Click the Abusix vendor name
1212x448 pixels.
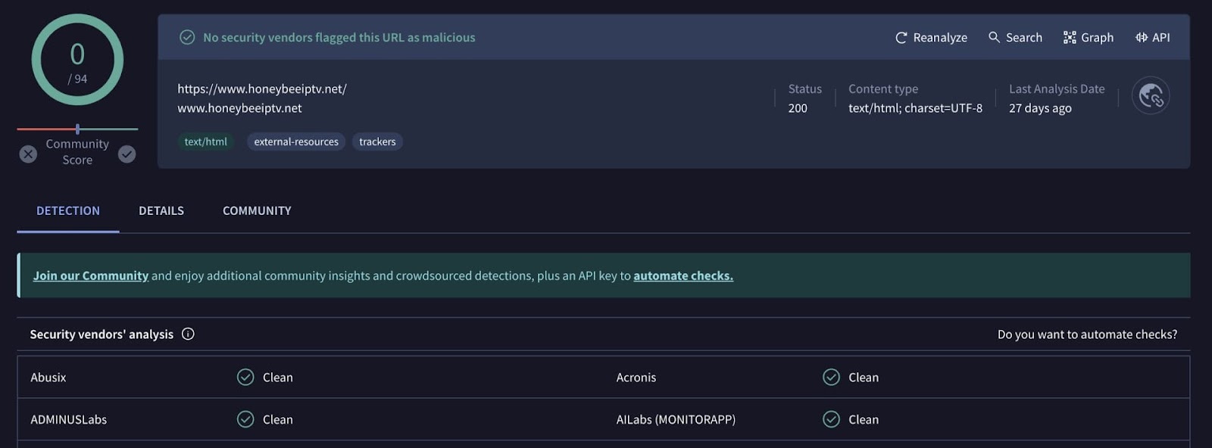tap(48, 377)
